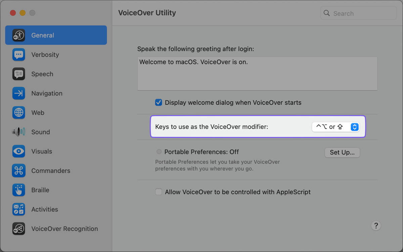Select the General sidebar item
The height and width of the screenshot is (252, 403).
tap(56, 35)
